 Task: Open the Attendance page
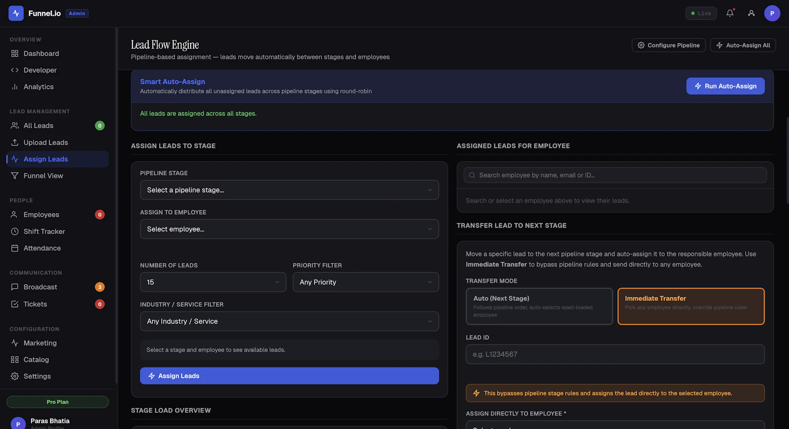pos(58,248)
